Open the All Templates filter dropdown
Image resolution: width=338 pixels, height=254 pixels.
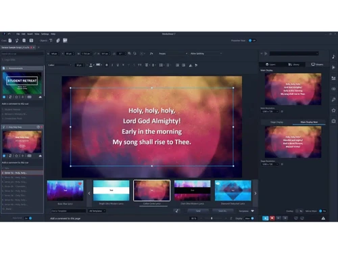[97, 211]
